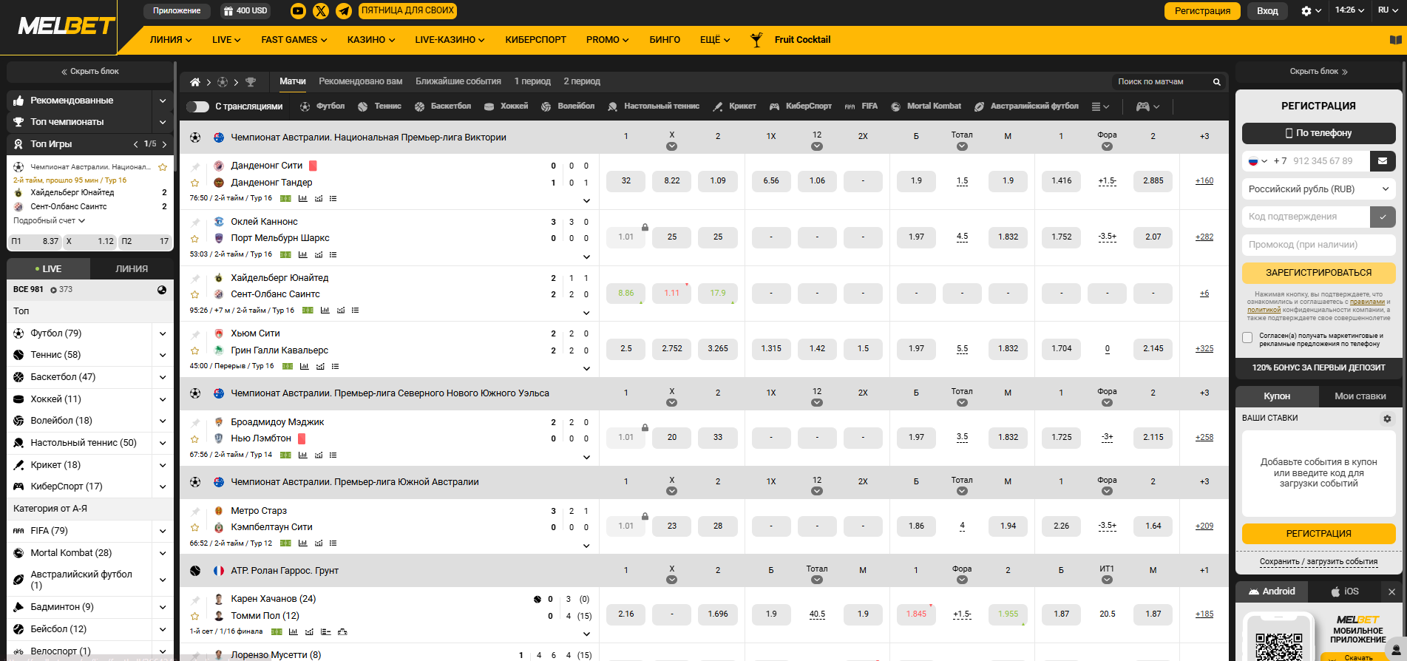Add Danденонг Сити match to favorites star
1407x661 pixels.
195,183
